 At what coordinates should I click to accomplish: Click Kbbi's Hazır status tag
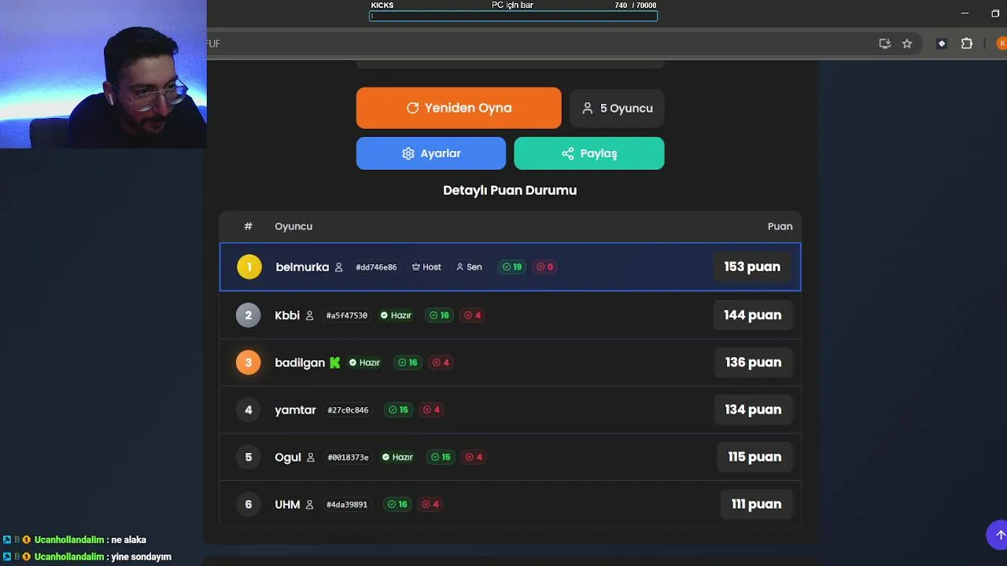click(x=396, y=315)
